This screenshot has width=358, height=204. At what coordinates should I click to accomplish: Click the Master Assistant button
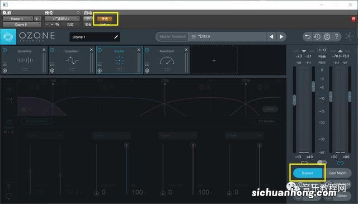(172, 36)
